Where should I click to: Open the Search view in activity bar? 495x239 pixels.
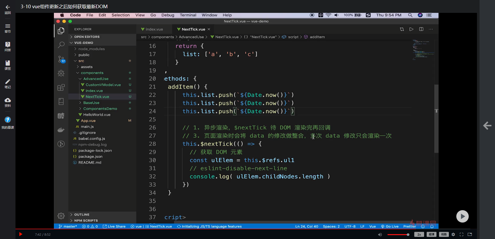(61, 45)
